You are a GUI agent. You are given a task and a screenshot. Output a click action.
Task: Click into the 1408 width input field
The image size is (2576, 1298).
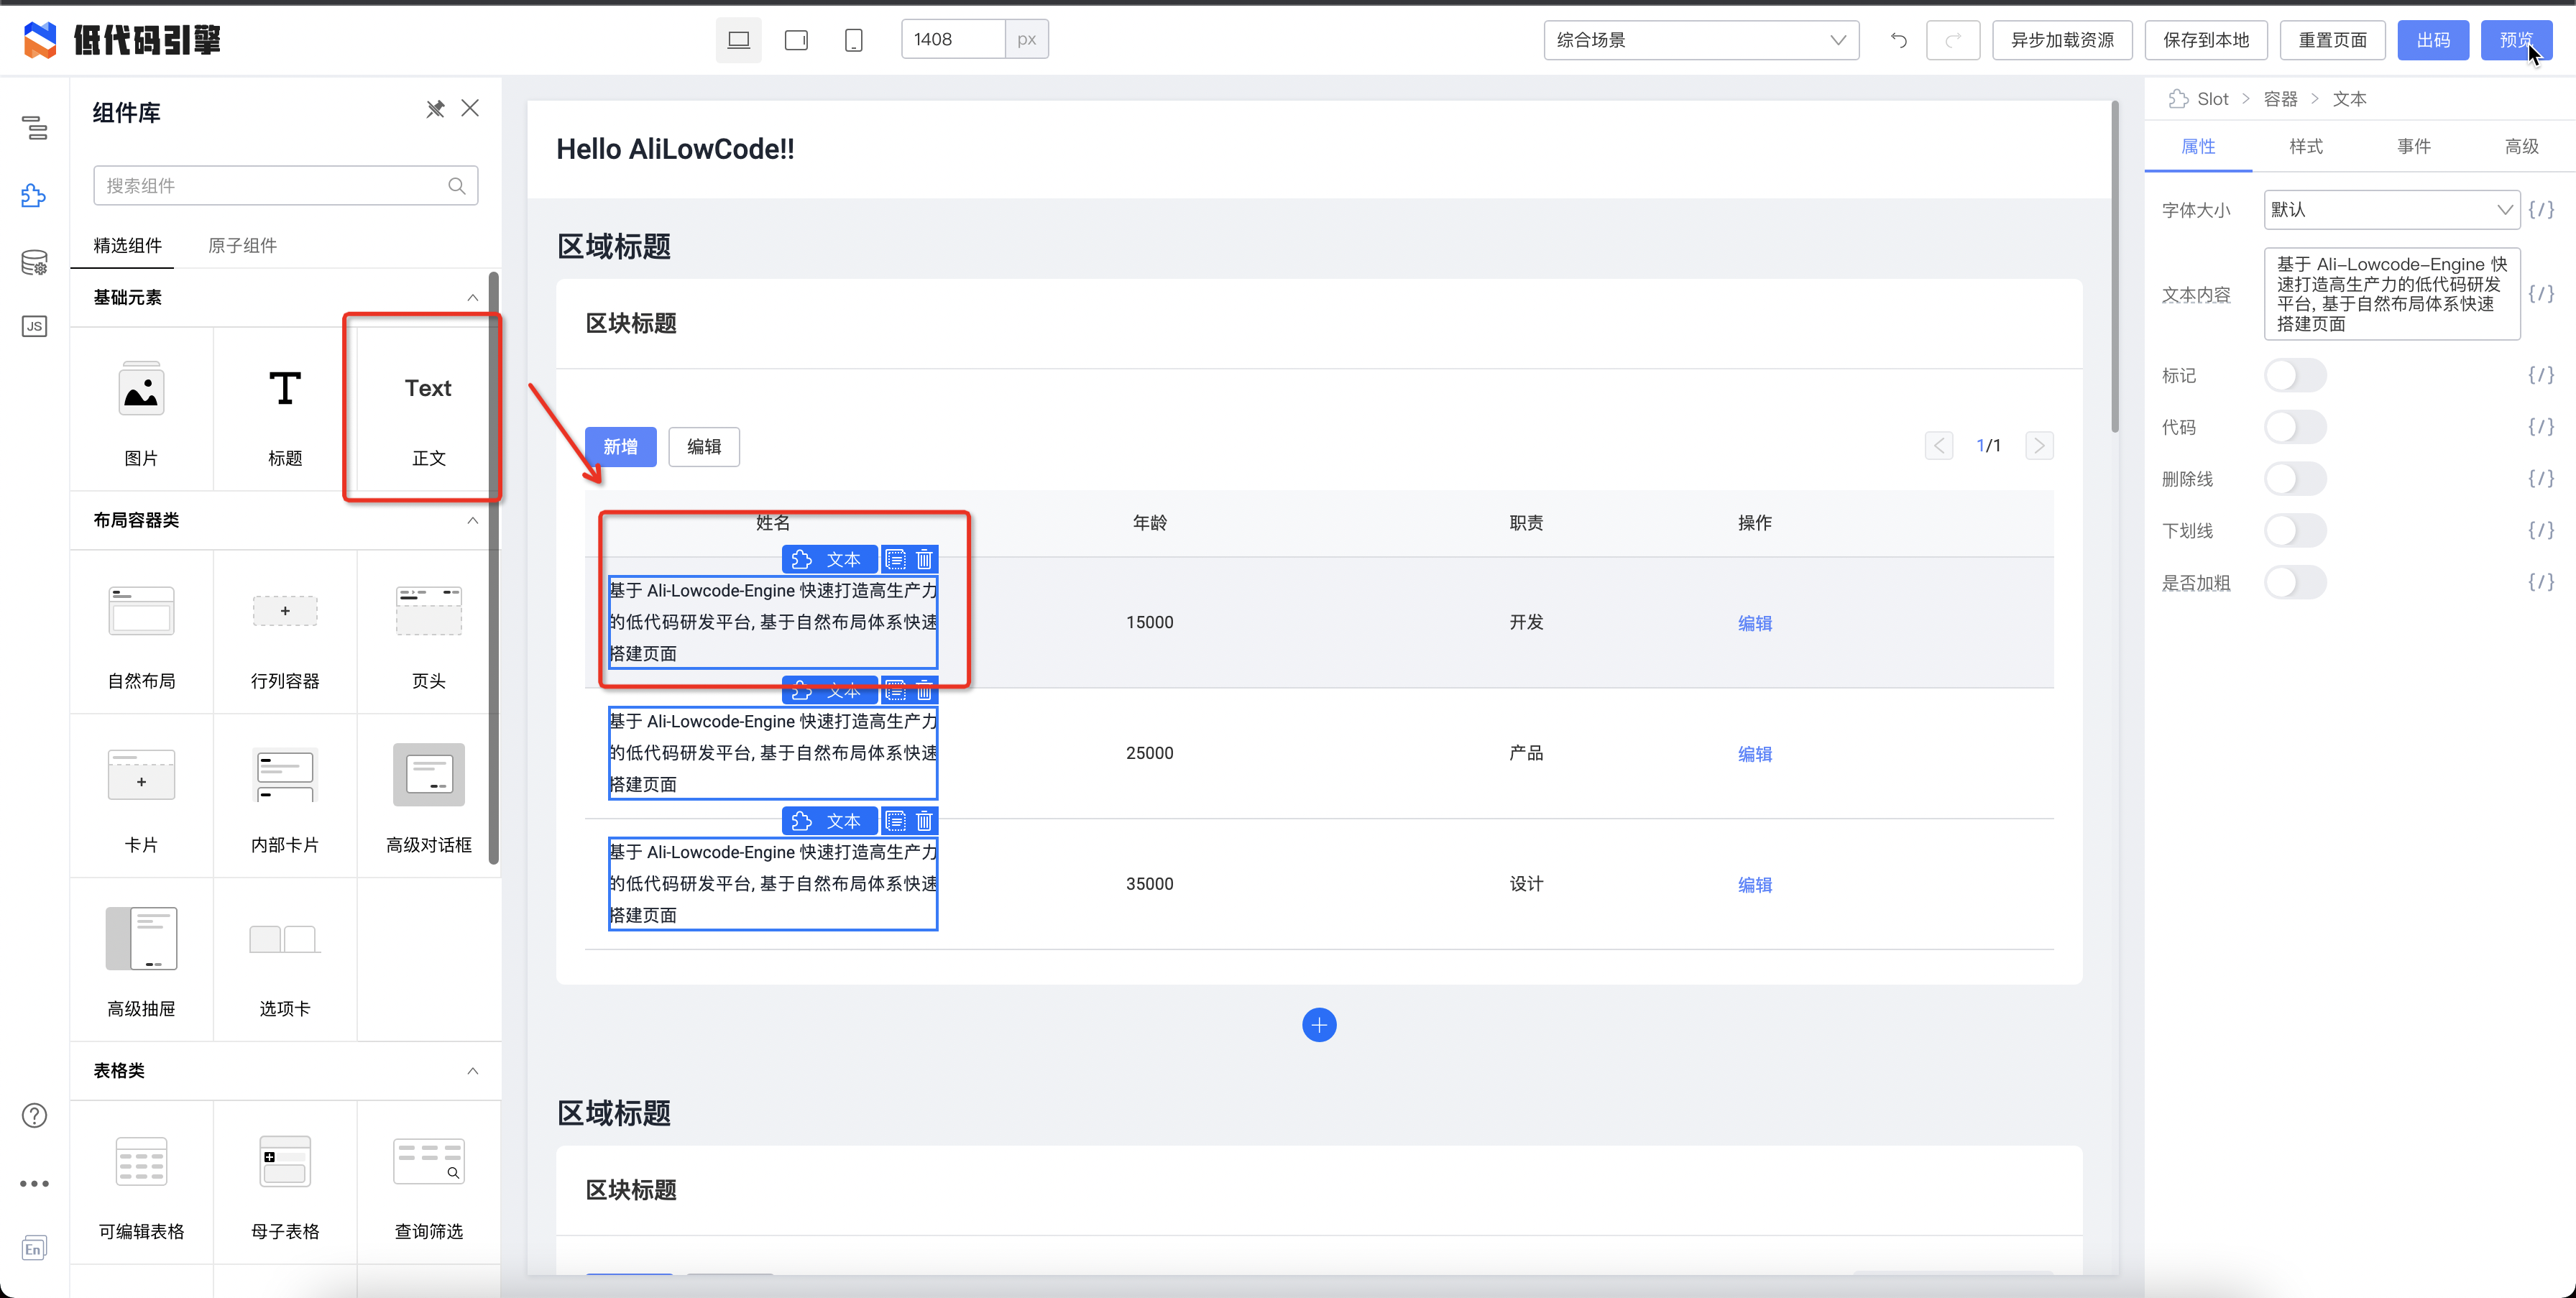pyautogui.click(x=949, y=39)
